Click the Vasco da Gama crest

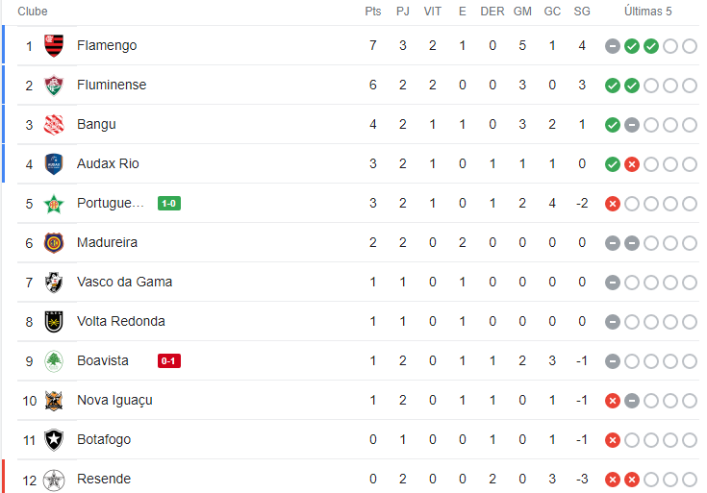tap(54, 283)
